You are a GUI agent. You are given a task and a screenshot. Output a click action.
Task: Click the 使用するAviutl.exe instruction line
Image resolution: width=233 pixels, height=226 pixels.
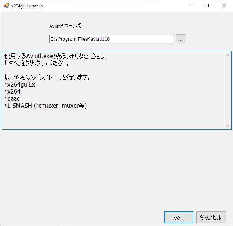[56, 56]
